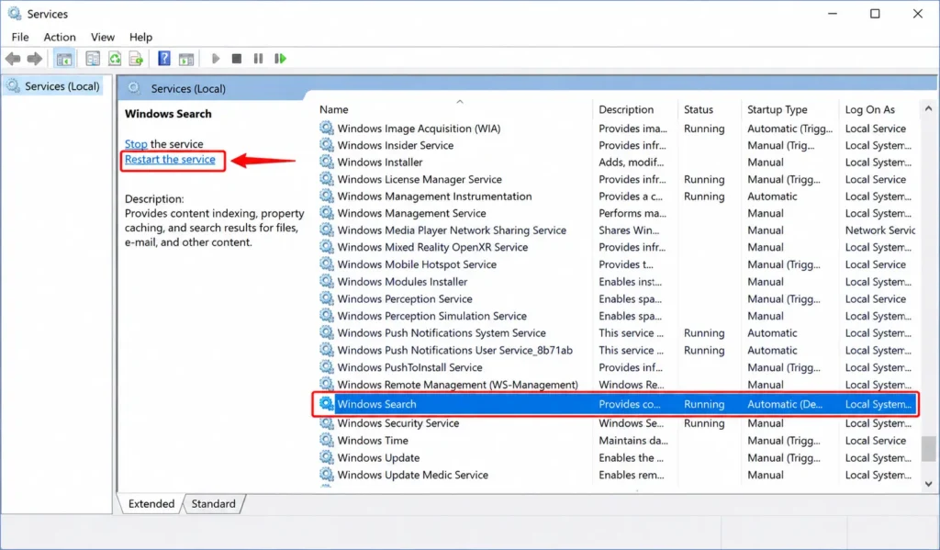Select Windows Perception Simulation Service name

click(431, 316)
